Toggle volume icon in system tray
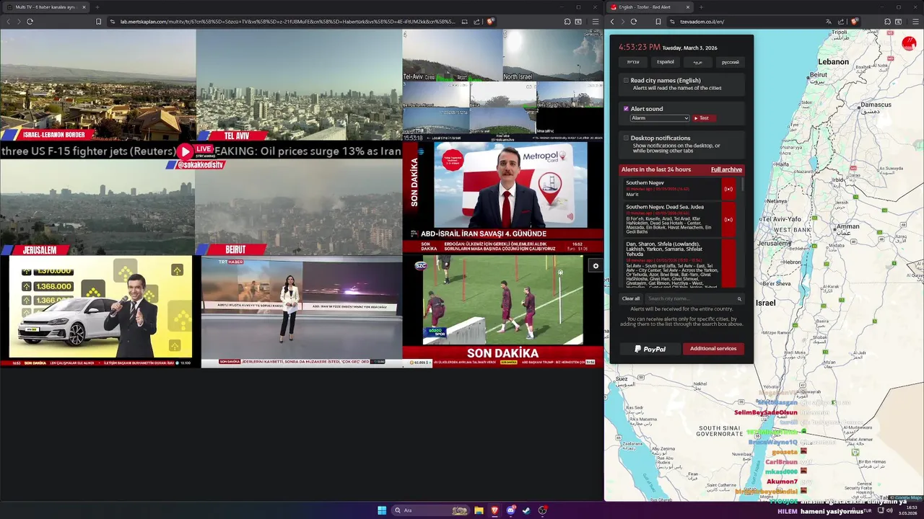924x519 pixels. 889,510
